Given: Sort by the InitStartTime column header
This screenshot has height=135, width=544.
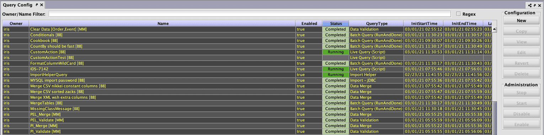Looking at the screenshot, I should [423, 23].
